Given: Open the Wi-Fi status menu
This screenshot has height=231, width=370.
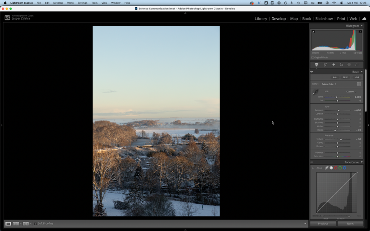Looking at the screenshot, I should (334, 3).
